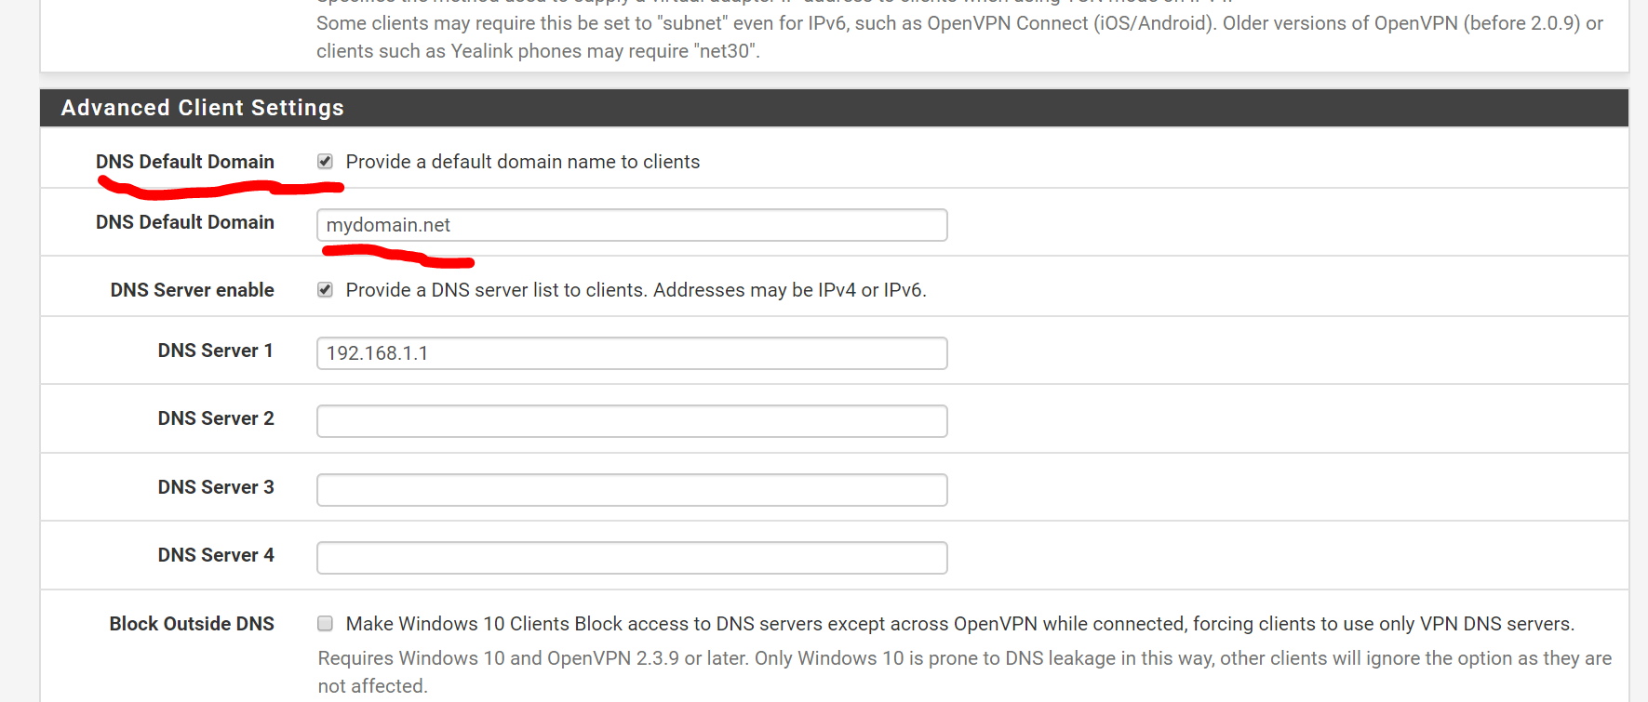
Task: Toggle the DNS Server enable checkbox
Action: tap(325, 290)
